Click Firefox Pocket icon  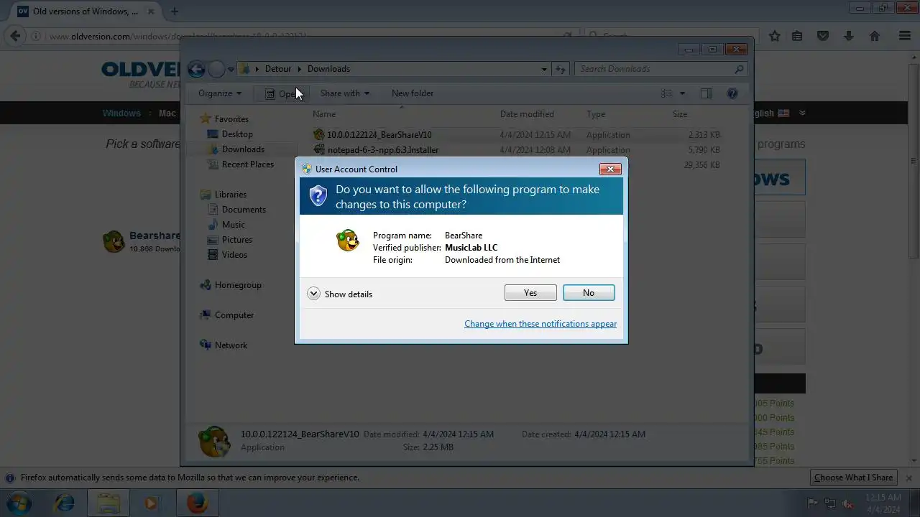click(x=823, y=36)
